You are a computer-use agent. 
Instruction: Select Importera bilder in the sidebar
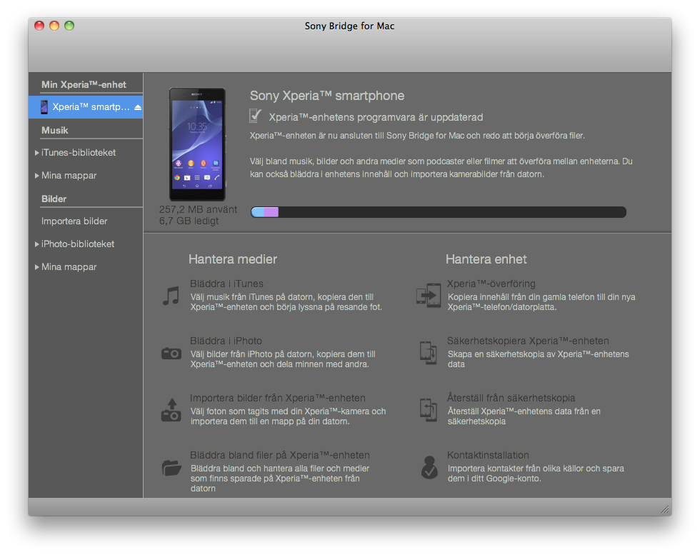(74, 221)
